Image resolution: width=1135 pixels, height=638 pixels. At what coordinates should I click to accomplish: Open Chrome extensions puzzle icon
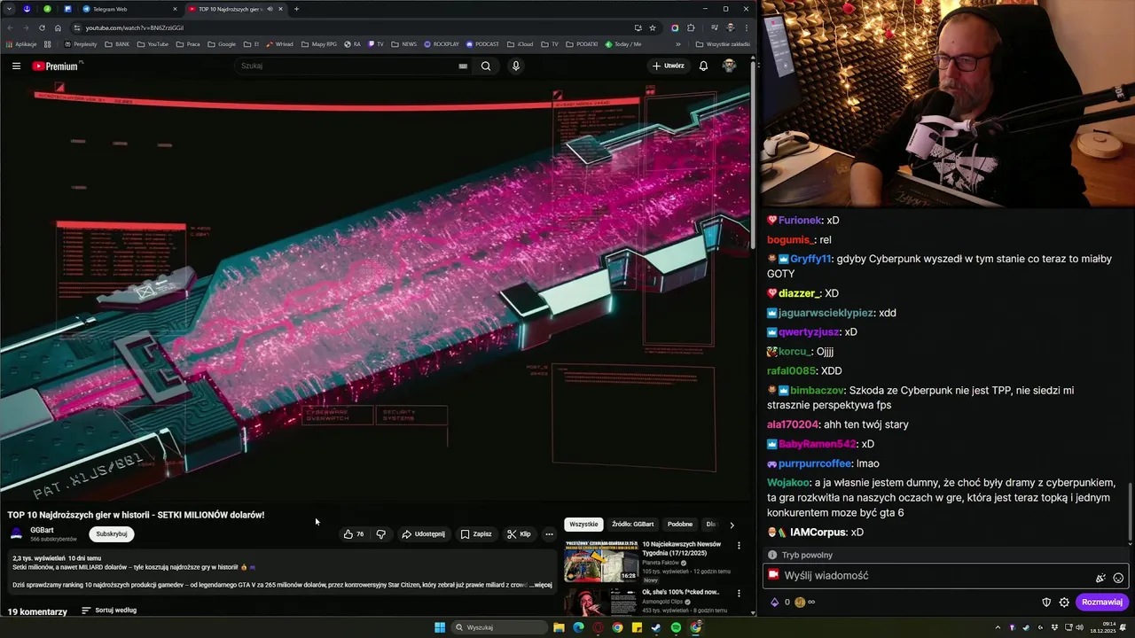click(691, 27)
